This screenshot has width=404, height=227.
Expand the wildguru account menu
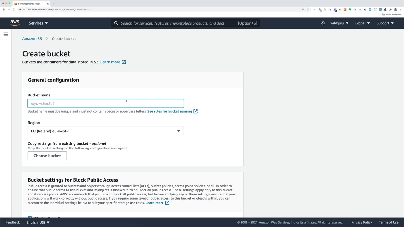tap(339, 23)
